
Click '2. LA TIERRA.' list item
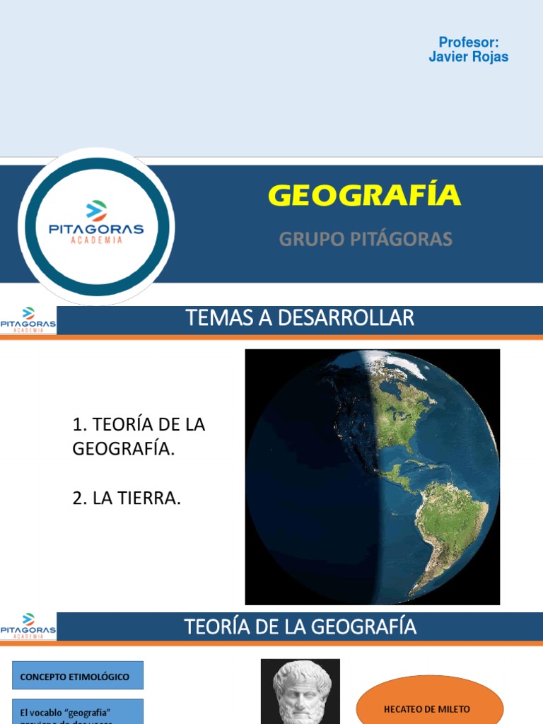127,498
